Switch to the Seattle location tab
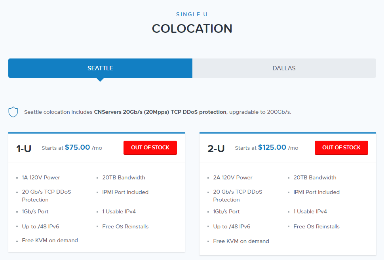The height and width of the screenshot is (260, 384). point(100,68)
